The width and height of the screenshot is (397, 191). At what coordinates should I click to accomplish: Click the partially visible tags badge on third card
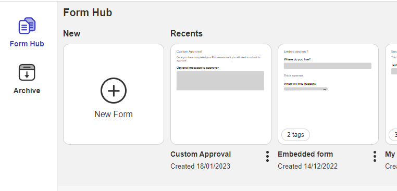pos(393,135)
